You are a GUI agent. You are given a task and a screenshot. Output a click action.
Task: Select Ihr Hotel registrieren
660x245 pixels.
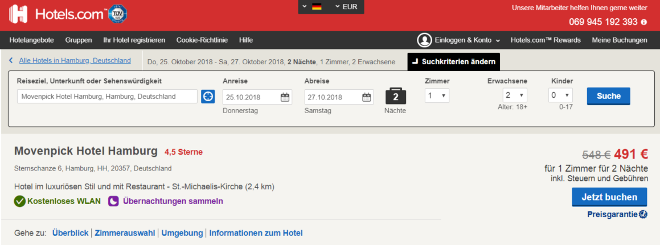pos(134,40)
